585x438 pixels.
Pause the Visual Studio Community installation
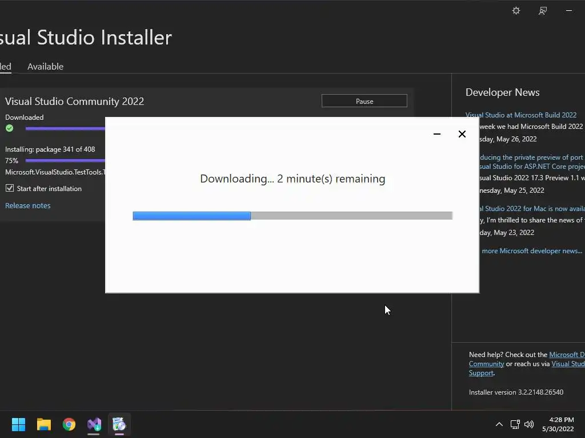click(364, 101)
